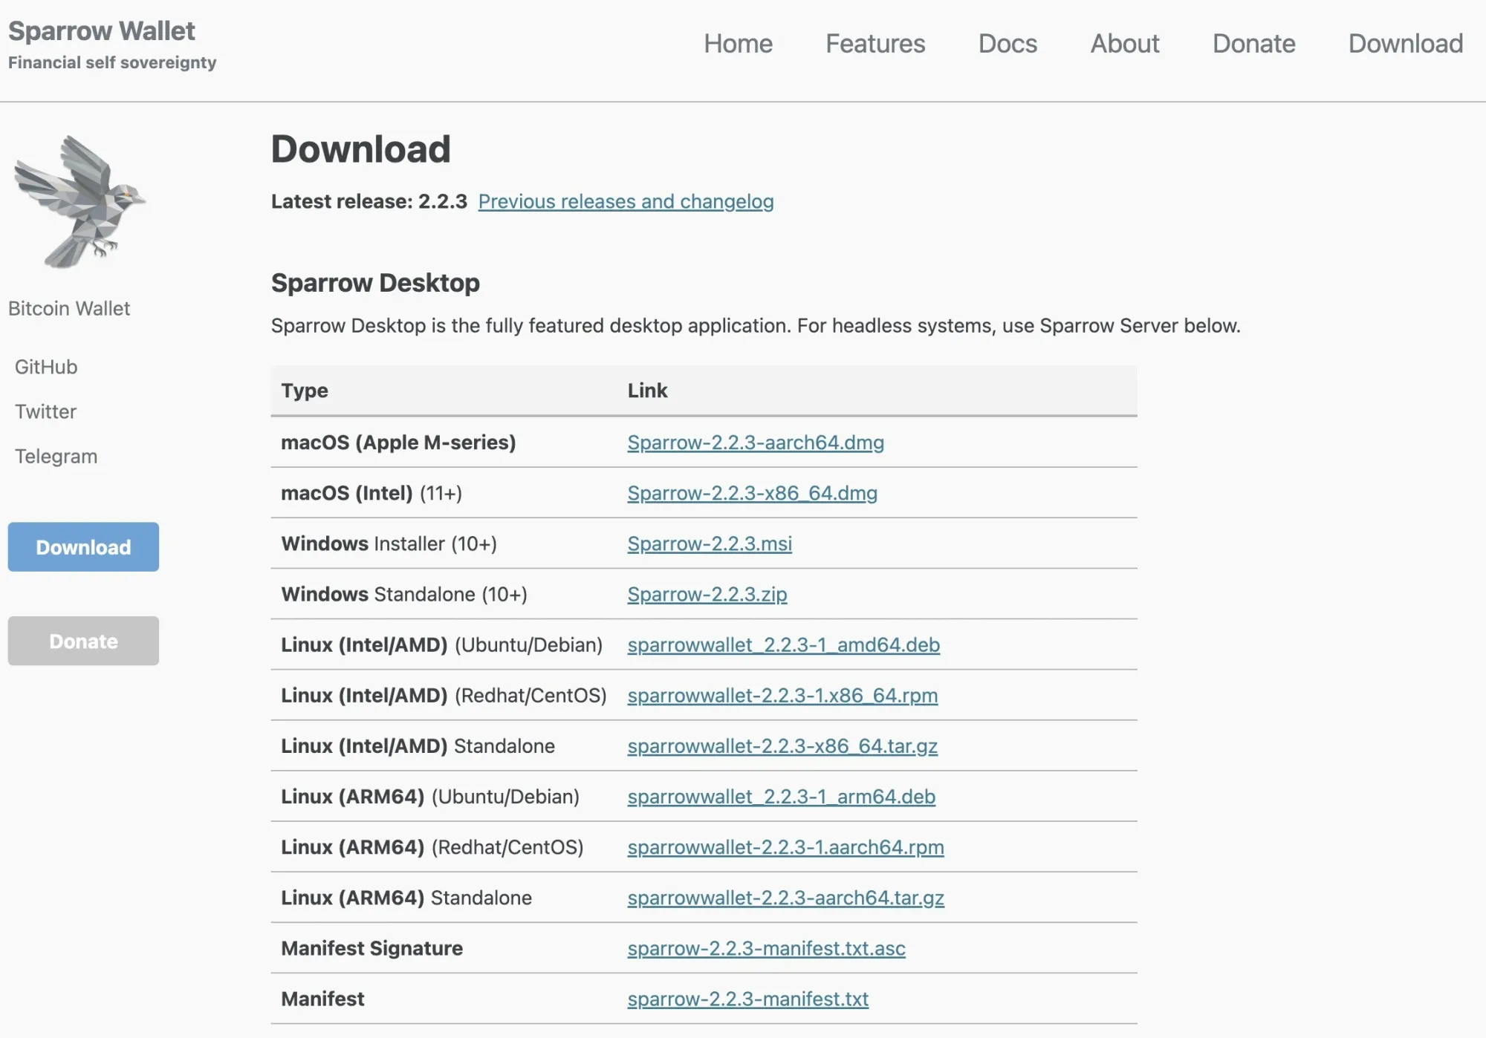Open the sparrow-2.2.3-manifest.txt.asc signature link
Image resolution: width=1486 pixels, height=1038 pixels.
coord(766,948)
